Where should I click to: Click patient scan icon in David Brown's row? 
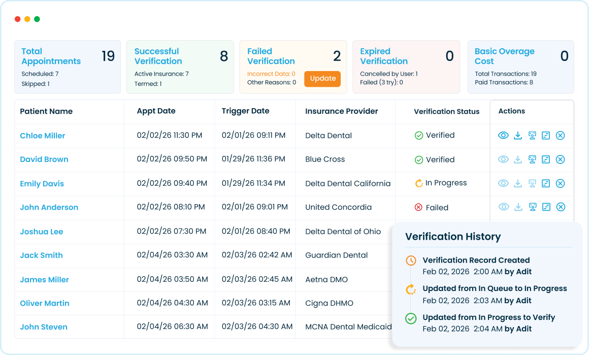[x=532, y=159]
